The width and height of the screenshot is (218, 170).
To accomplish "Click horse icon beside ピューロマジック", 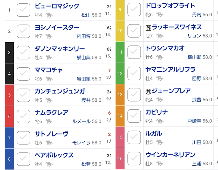I will pos(49,15).
